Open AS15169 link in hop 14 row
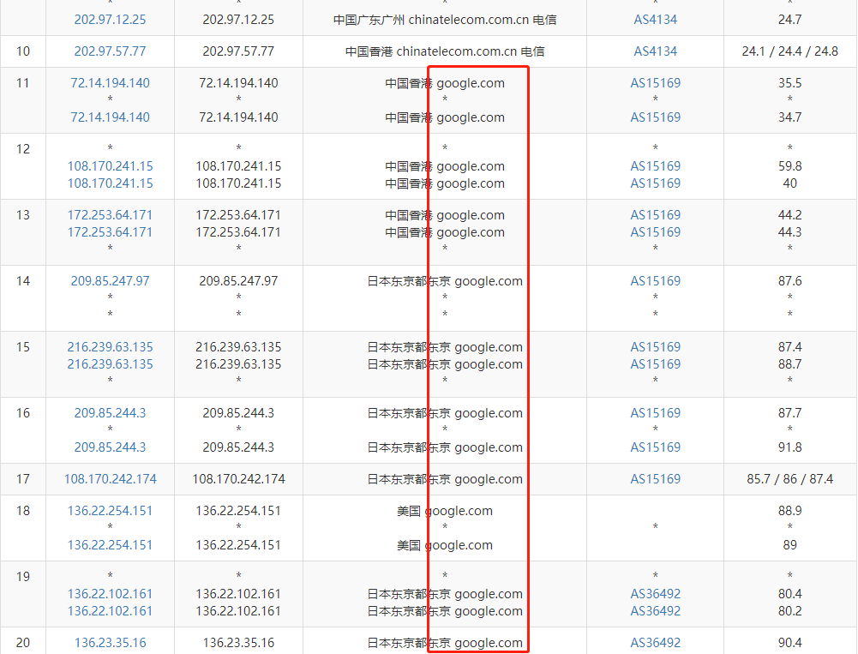Viewport: 858px width, 654px height. pyautogui.click(x=655, y=281)
